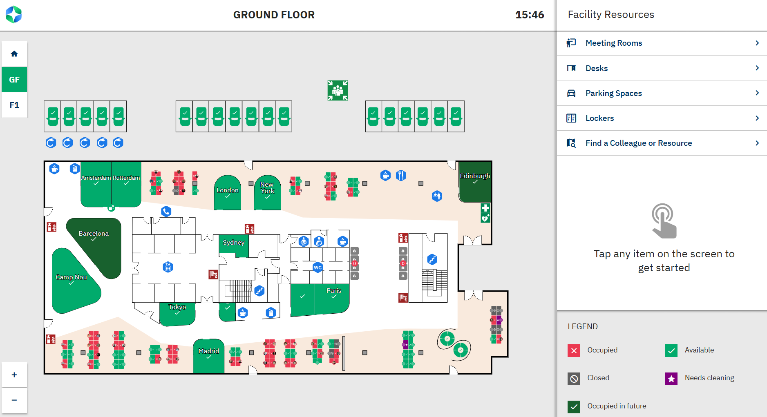The height and width of the screenshot is (417, 767).
Task: Click the green first aid cross icon
Action: [485, 208]
